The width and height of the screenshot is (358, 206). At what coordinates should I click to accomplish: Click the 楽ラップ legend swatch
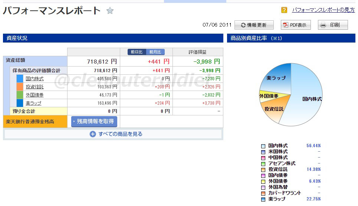coord(263,199)
